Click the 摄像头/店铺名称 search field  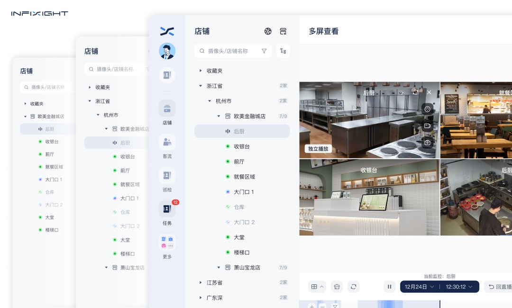pos(230,51)
